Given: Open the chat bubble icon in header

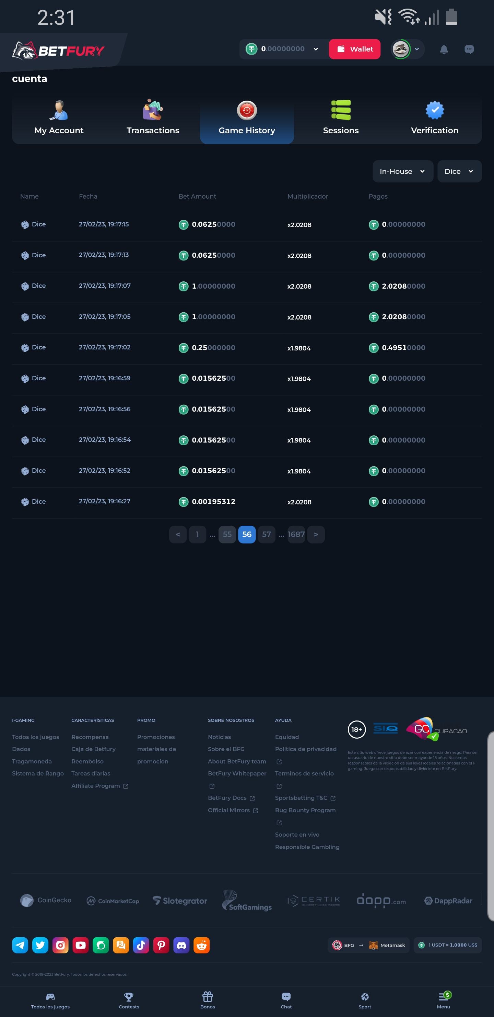Looking at the screenshot, I should click(x=469, y=49).
